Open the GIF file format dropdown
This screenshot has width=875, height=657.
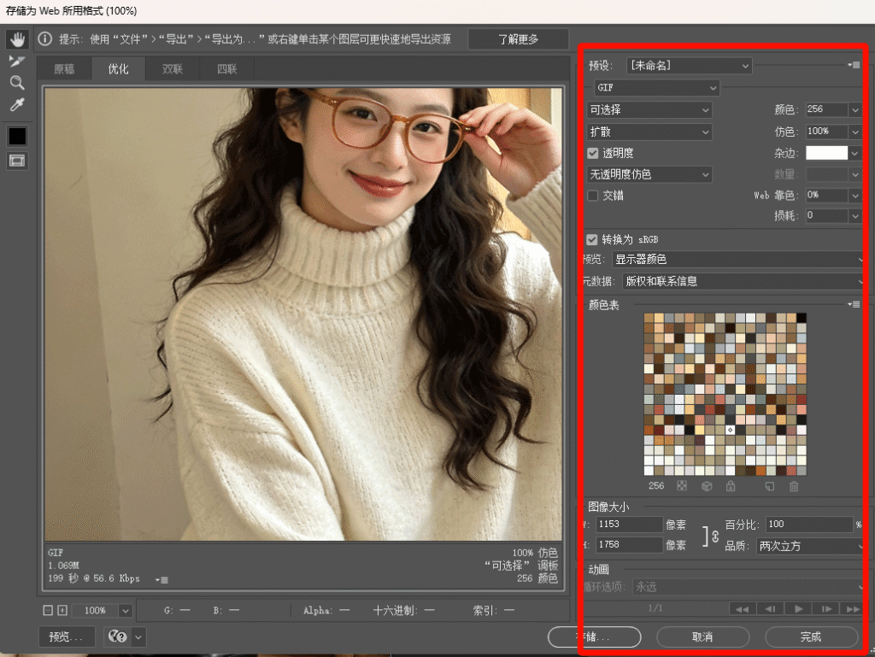click(656, 88)
